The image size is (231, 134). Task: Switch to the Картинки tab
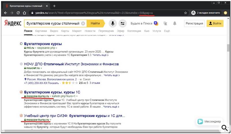(41, 31)
